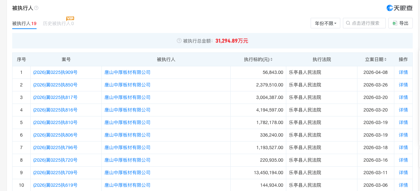Click the help icon before 被执行总金额

[x=179, y=41]
